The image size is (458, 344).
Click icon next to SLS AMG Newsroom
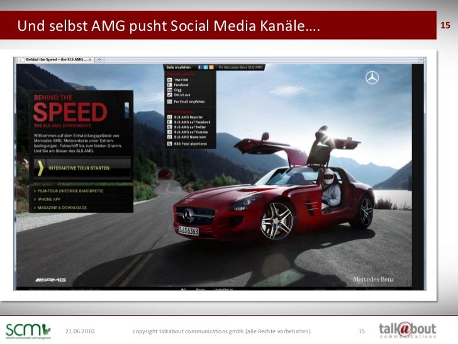coord(169,137)
